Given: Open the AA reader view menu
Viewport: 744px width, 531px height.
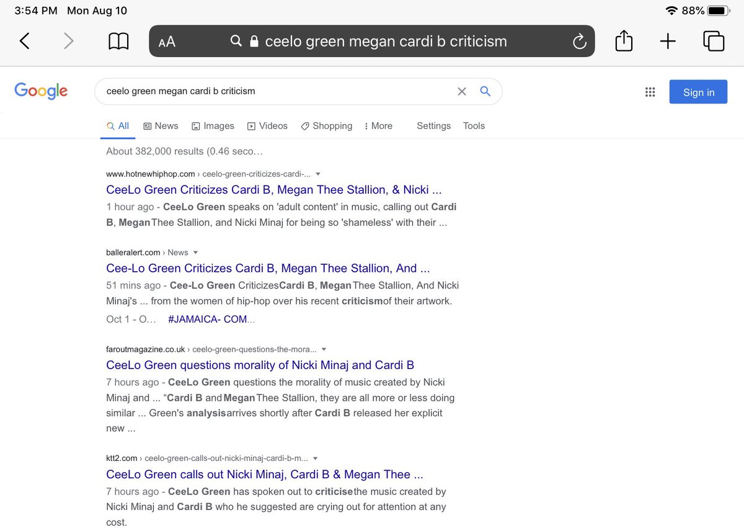Looking at the screenshot, I should pyautogui.click(x=167, y=42).
